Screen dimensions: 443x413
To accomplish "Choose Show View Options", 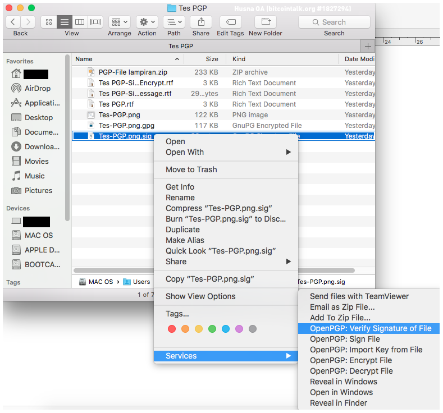I will [226, 296].
